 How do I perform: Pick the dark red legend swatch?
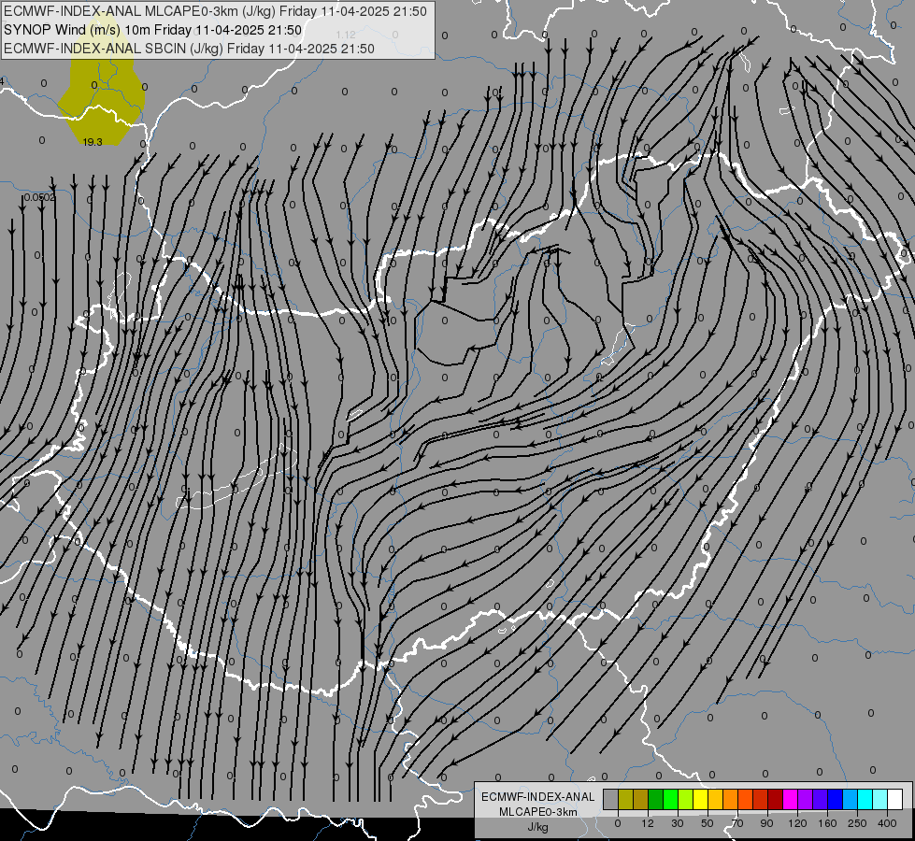776,800
